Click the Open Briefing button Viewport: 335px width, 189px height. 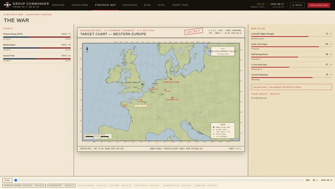tap(318, 5)
